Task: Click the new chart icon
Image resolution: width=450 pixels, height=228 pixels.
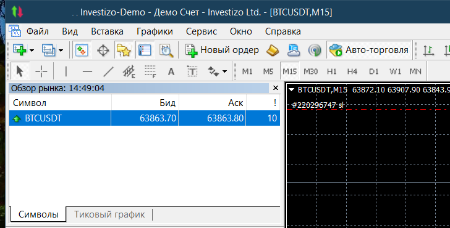Action: 20,50
